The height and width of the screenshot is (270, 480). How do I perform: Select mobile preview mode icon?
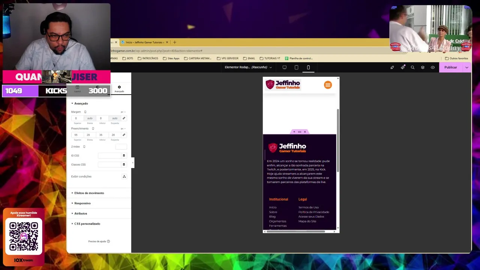(x=308, y=67)
